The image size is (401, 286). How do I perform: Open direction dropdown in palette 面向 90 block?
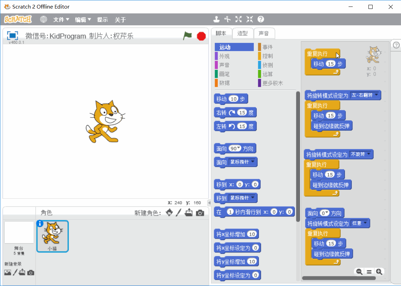(x=239, y=148)
